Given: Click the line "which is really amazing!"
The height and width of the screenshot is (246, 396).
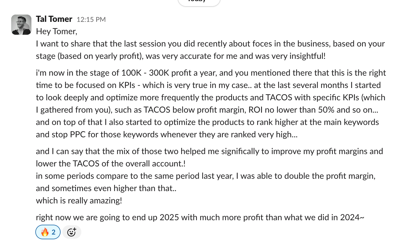Looking at the screenshot, I should (79, 201).
